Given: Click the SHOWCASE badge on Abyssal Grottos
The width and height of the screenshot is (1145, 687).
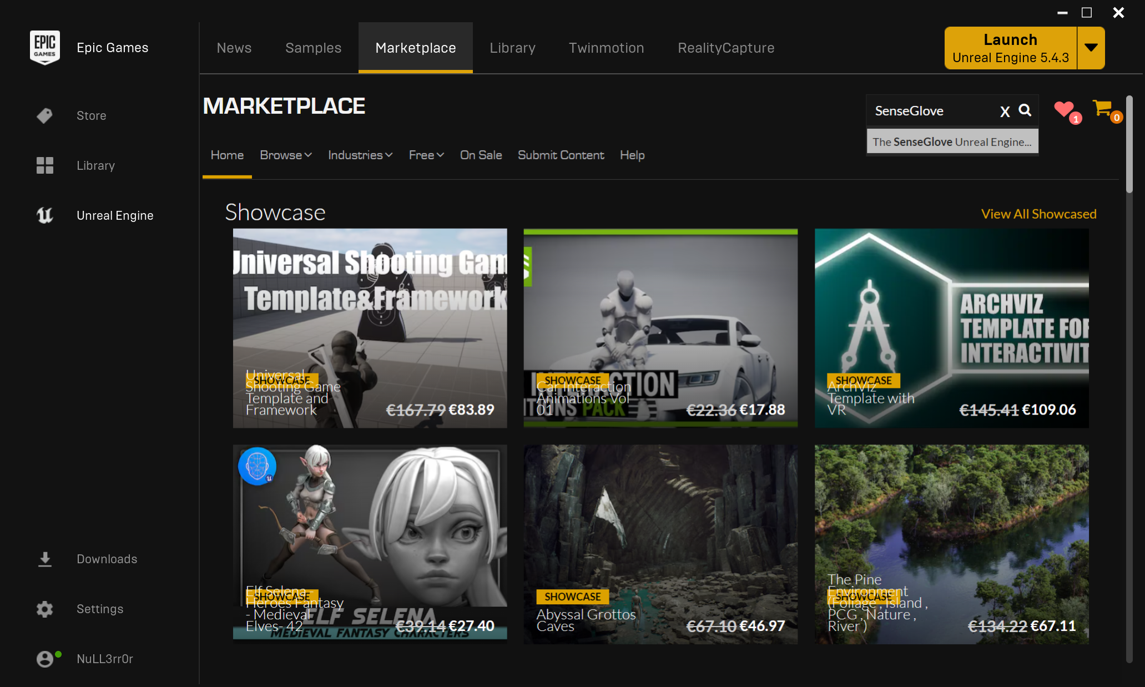Looking at the screenshot, I should [572, 597].
